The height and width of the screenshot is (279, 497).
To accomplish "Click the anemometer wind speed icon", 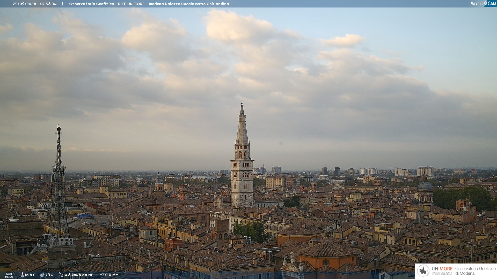I will (x=61, y=275).
